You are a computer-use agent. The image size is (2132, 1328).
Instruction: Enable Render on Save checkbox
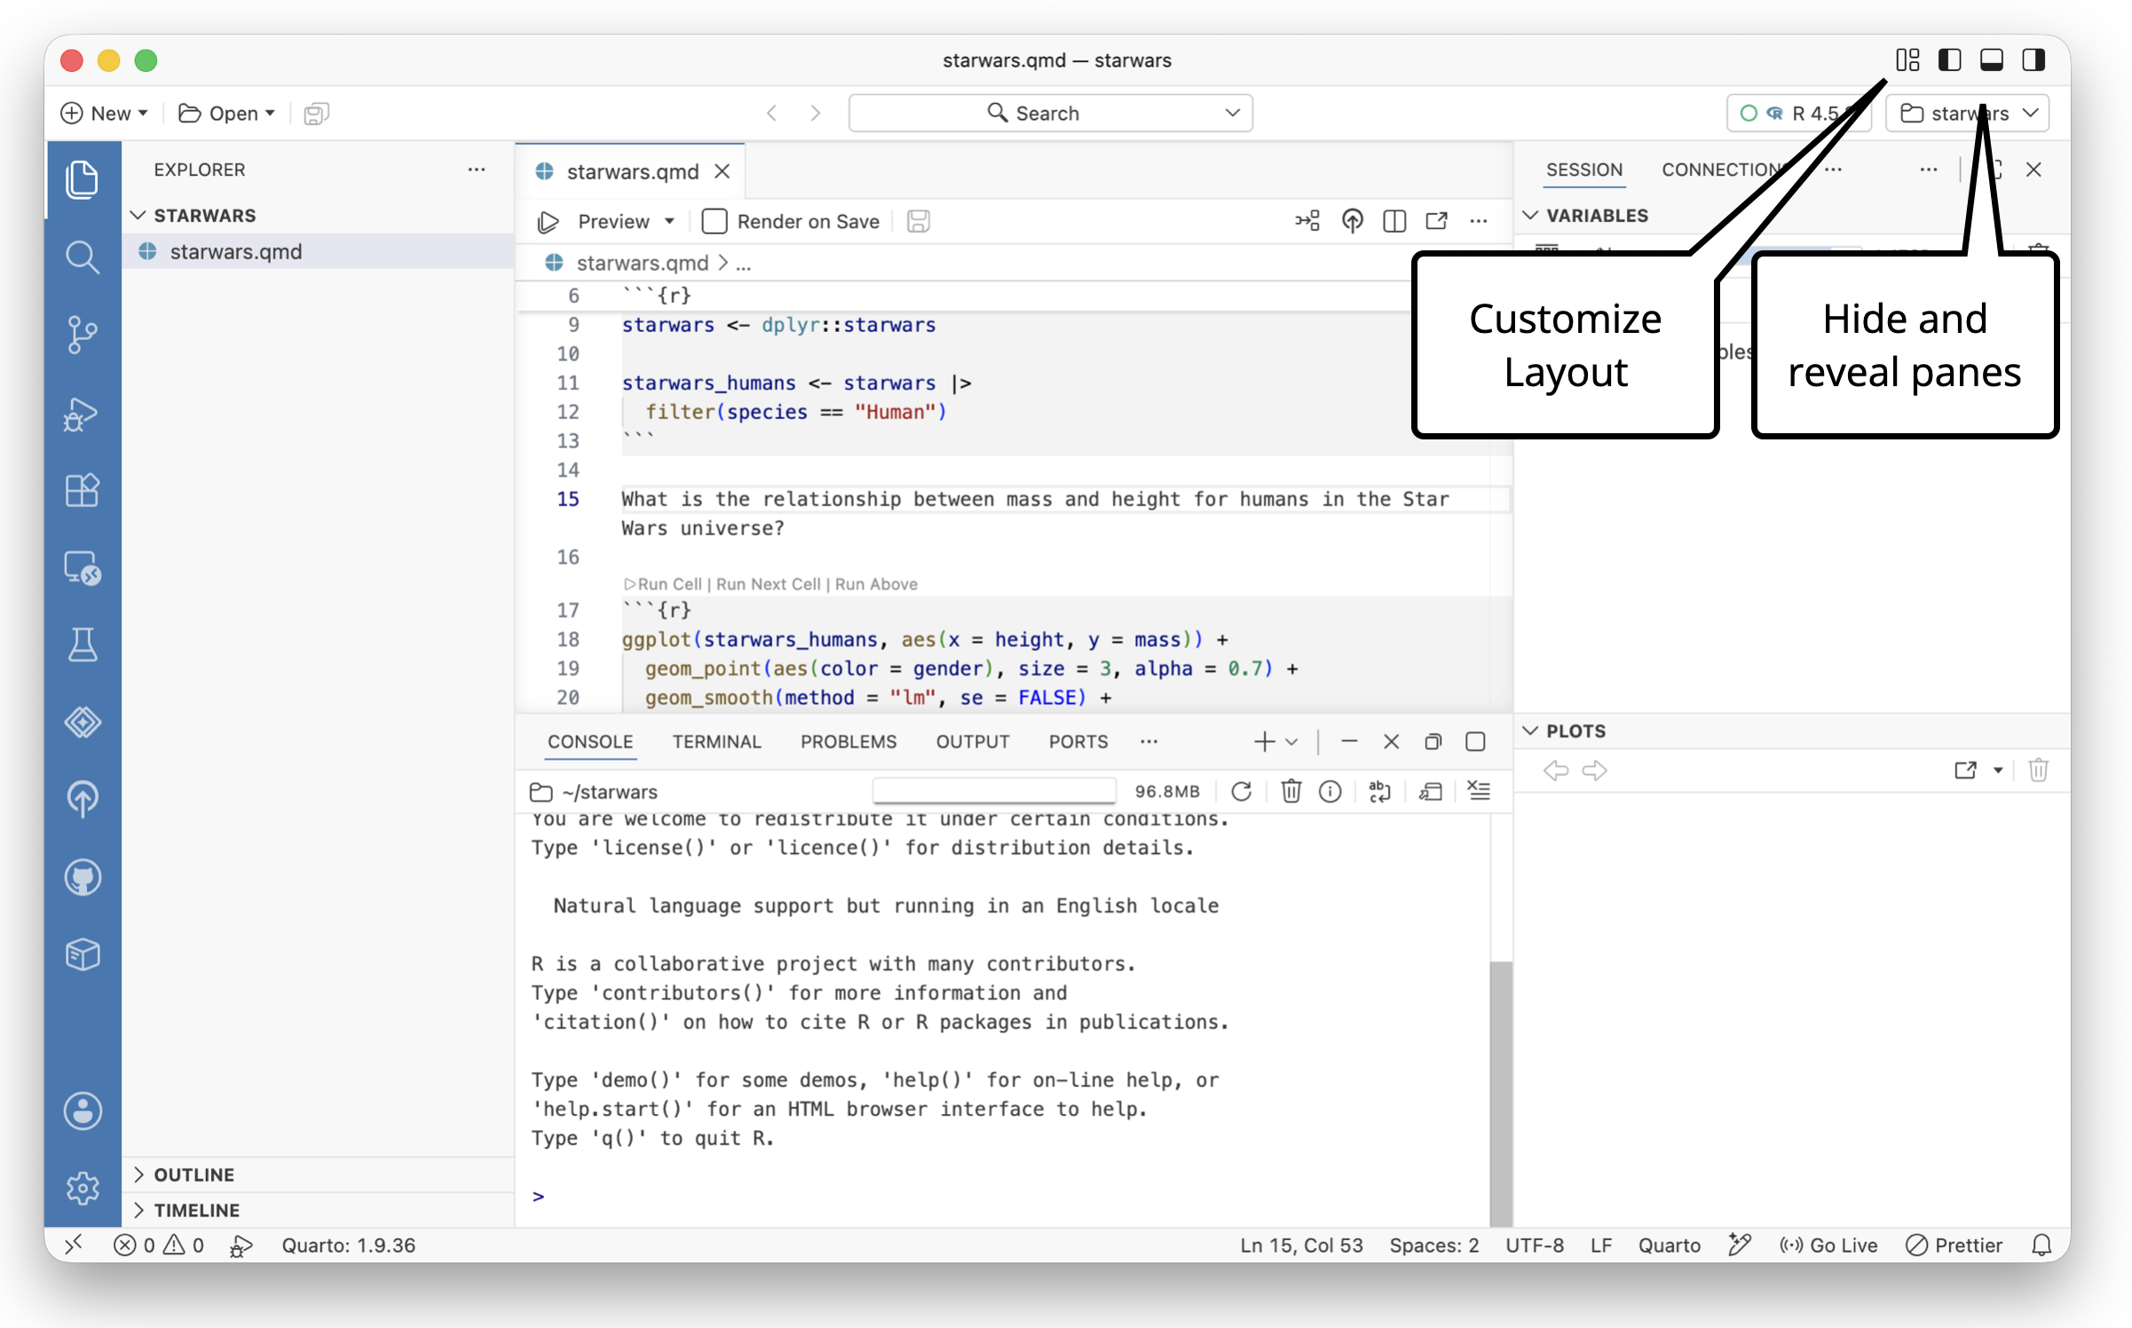click(714, 221)
